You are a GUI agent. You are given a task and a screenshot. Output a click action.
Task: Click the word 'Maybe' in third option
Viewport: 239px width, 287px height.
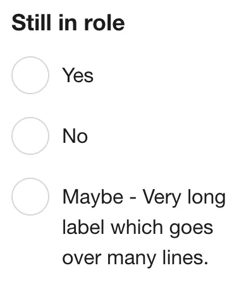click(x=93, y=197)
